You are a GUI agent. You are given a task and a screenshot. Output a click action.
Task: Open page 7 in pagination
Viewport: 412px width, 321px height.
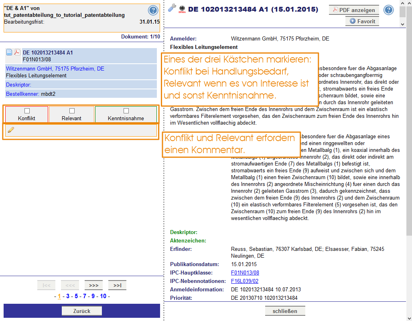(85, 296)
